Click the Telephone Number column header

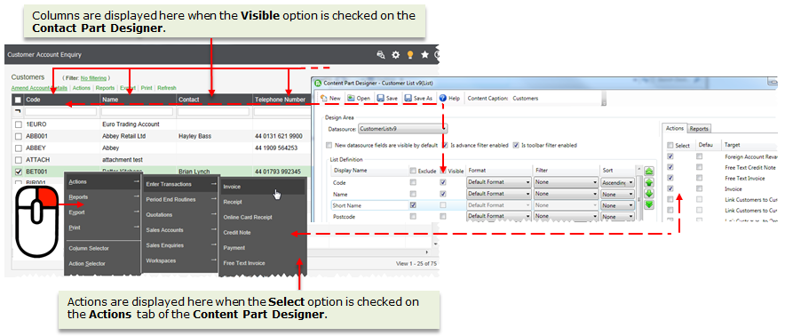[x=281, y=100]
